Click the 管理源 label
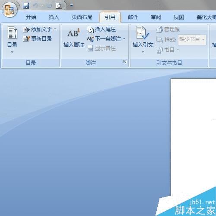The image size is (216, 216). coord(172,29)
